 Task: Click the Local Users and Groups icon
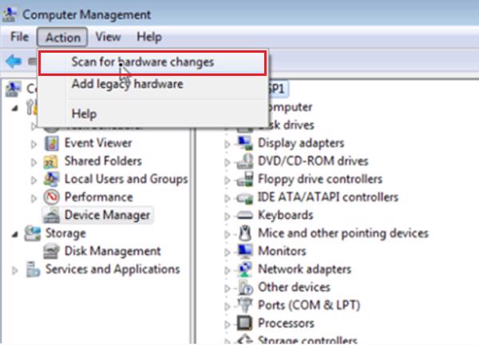click(x=52, y=179)
